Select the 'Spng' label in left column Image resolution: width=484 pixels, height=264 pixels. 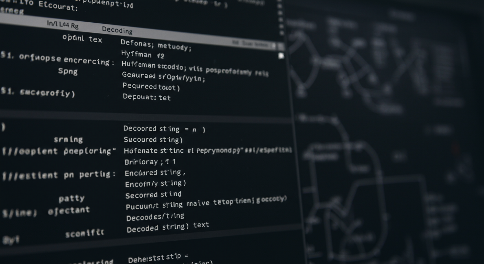[x=68, y=71]
